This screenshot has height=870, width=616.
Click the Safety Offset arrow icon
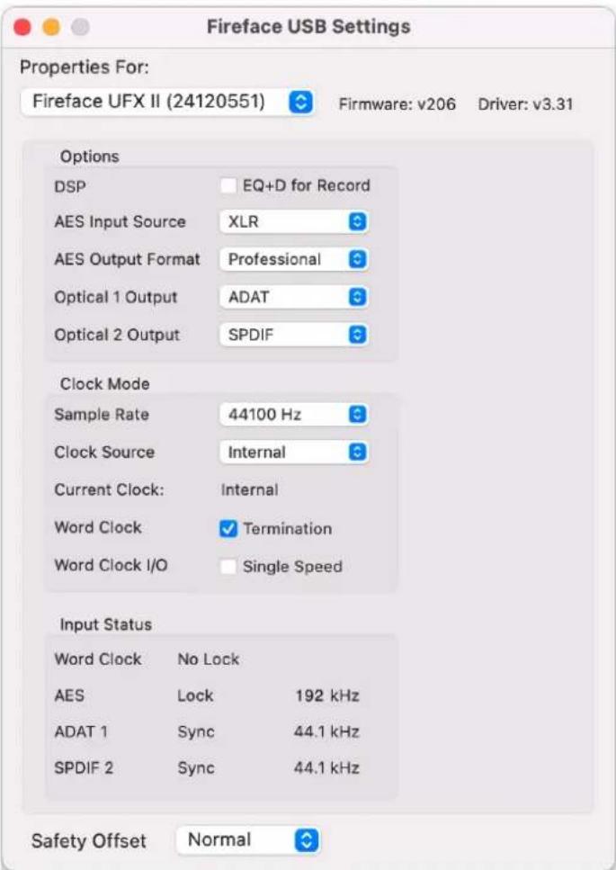point(307,840)
